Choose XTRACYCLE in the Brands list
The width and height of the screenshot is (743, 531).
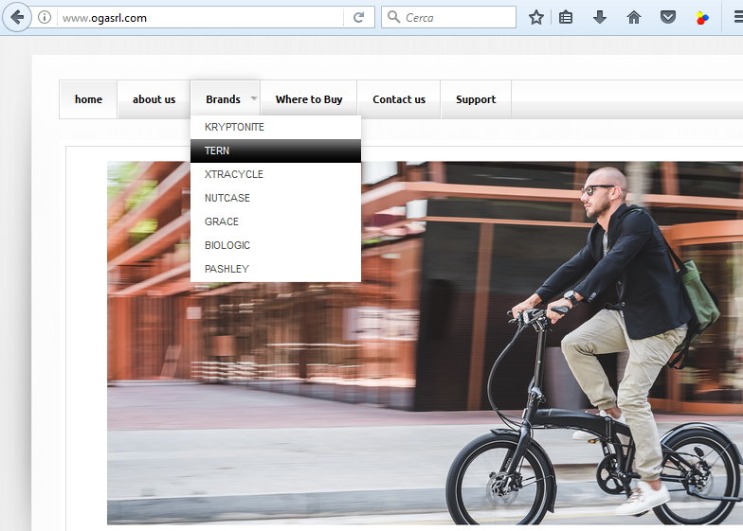(x=276, y=174)
